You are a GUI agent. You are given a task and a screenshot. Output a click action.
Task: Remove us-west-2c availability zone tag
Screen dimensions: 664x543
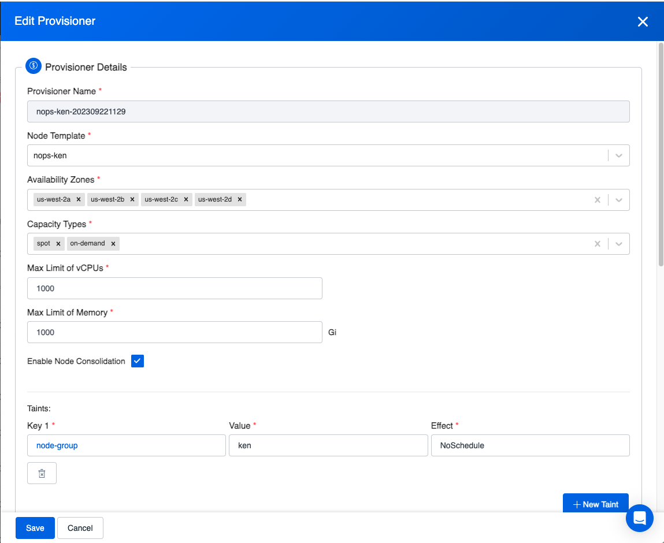[x=186, y=199]
